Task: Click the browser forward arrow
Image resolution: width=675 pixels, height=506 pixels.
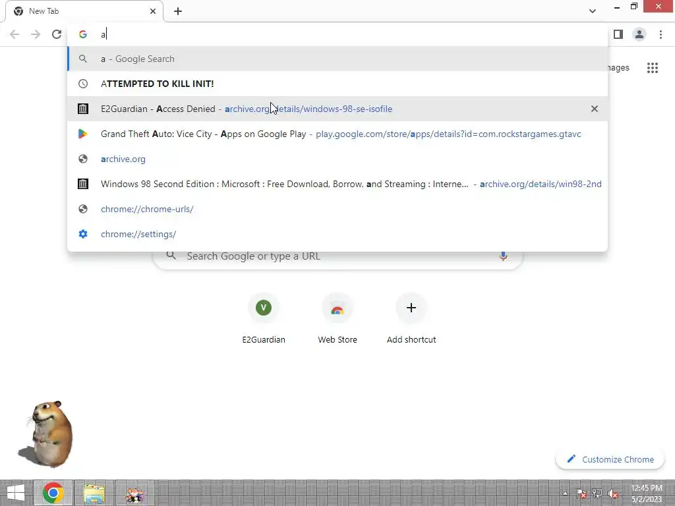Action: click(36, 34)
